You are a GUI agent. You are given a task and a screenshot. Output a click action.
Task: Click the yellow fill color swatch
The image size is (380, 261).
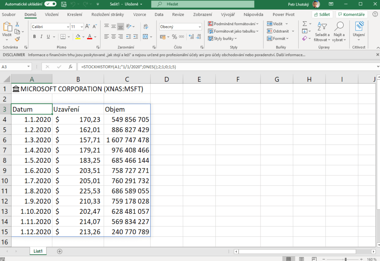coord(78,37)
